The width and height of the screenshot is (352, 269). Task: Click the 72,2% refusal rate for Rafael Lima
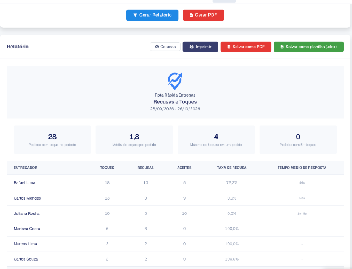pos(232,183)
